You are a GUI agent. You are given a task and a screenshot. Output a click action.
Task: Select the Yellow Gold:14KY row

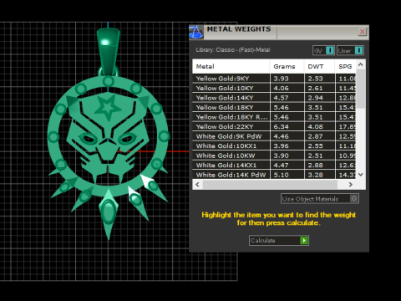pyautogui.click(x=274, y=98)
